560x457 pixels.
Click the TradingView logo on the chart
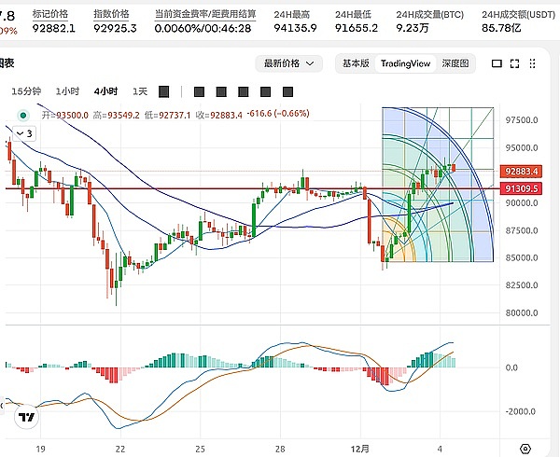tap(28, 419)
